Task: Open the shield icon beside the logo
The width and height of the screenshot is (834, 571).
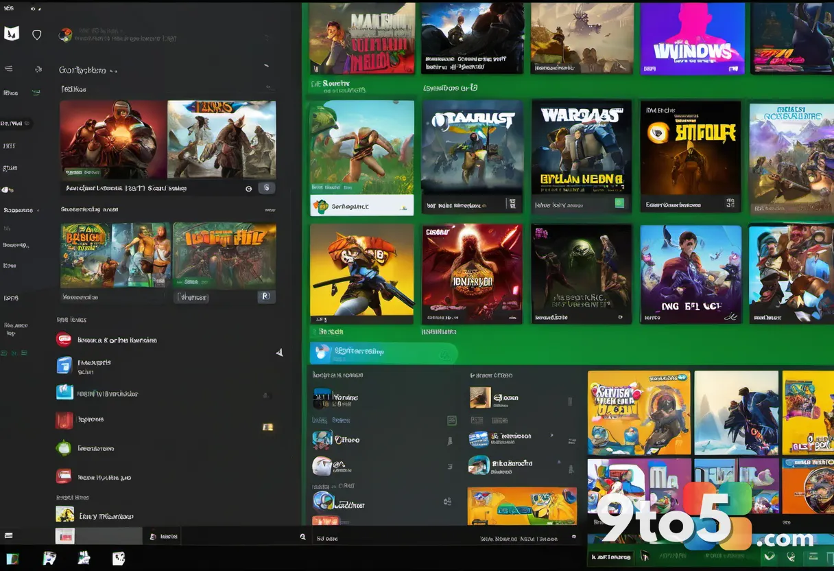Action: (37, 34)
